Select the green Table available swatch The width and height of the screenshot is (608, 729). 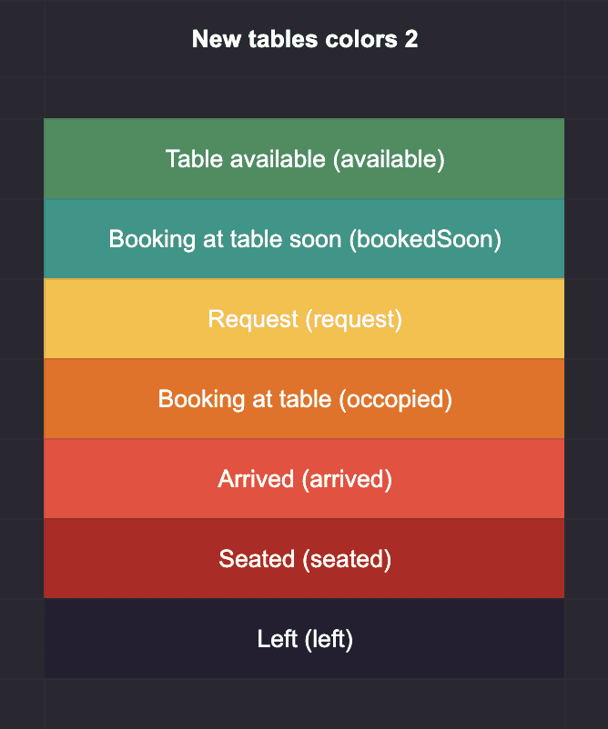pos(304,158)
